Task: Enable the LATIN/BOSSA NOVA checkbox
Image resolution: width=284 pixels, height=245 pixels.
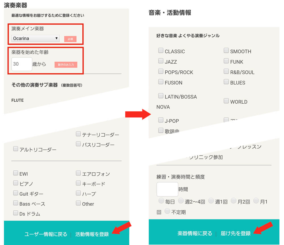Action: [x=161, y=96]
